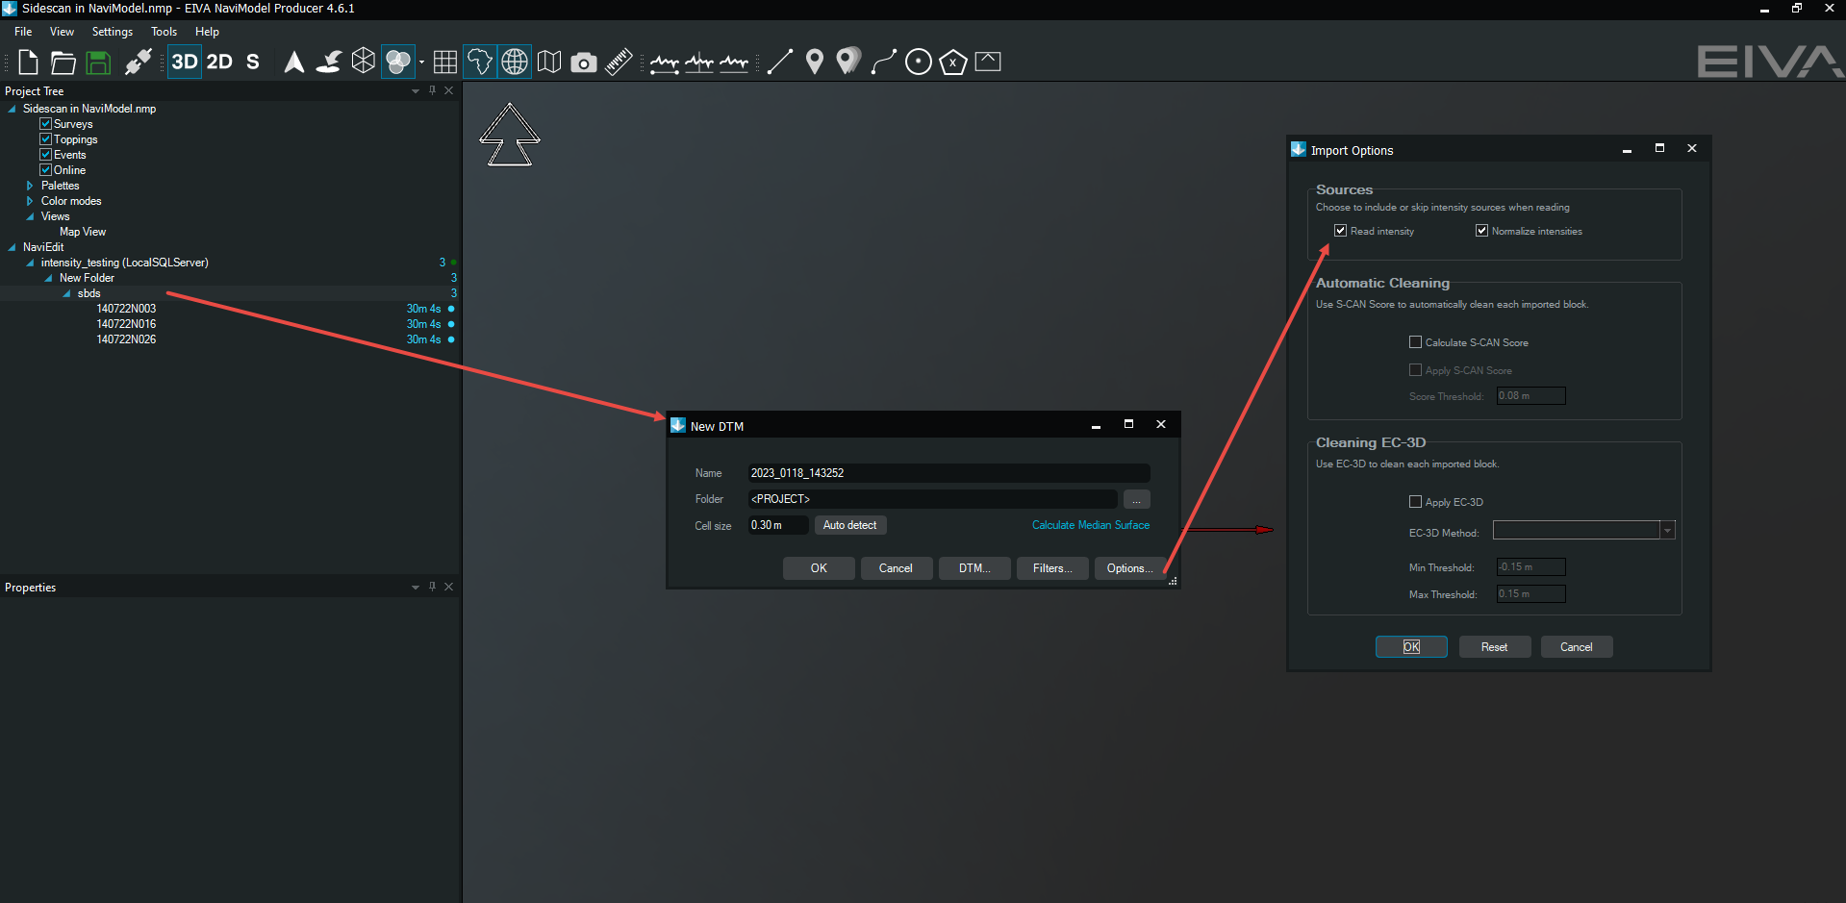Open the Settings menu
The image size is (1846, 903).
pyautogui.click(x=113, y=32)
